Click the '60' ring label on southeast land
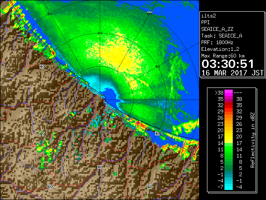The width and height of the screenshot is (266, 200). tap(150, 187)
